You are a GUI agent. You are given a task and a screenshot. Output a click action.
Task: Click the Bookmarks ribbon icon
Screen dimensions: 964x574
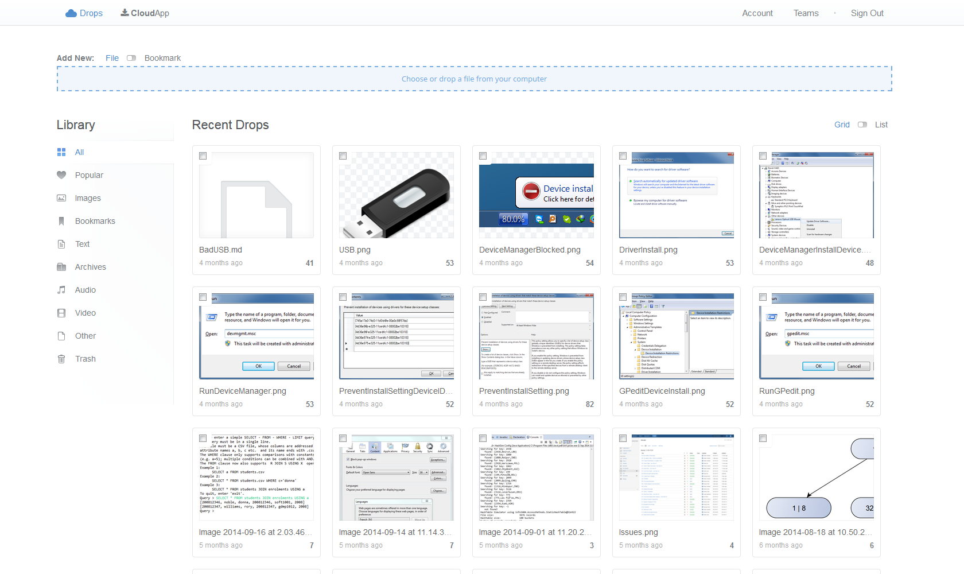point(61,220)
